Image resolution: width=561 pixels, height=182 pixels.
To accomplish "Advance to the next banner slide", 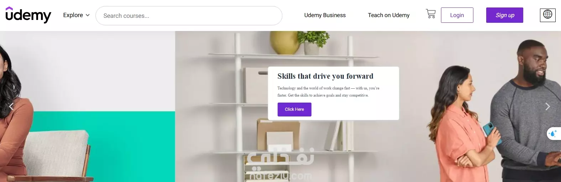I will pyautogui.click(x=548, y=106).
